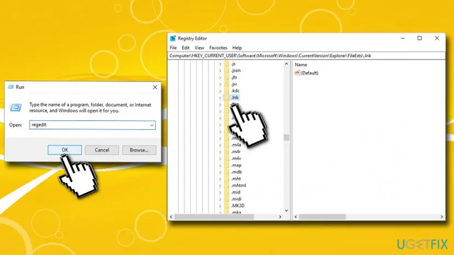Expand the .m4v registry key
This screenshot has width=454, height=255.
(x=220, y=159)
